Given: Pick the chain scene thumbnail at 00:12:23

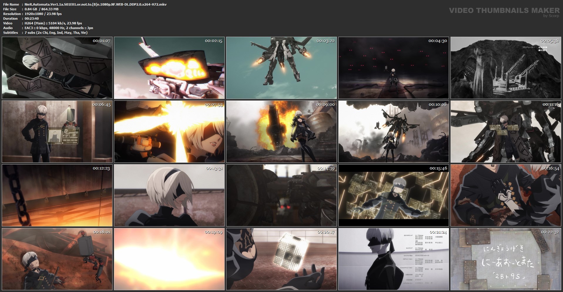Looking at the screenshot, I should [57, 195].
